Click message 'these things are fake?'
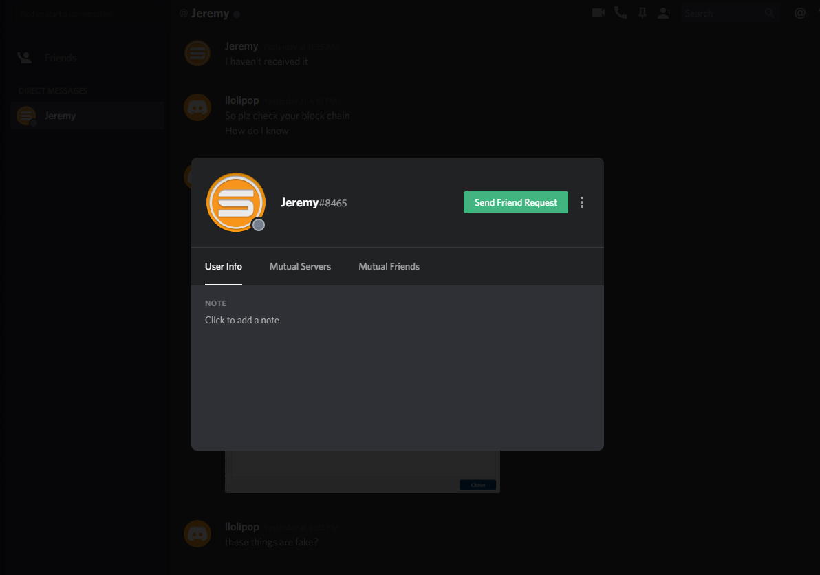The height and width of the screenshot is (575, 820). click(x=272, y=542)
